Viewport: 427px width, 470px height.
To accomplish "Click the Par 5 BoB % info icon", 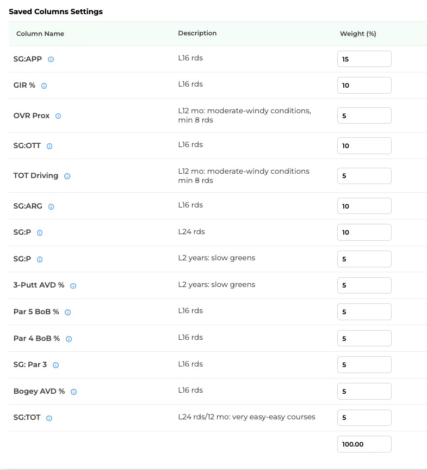I will (x=67, y=312).
